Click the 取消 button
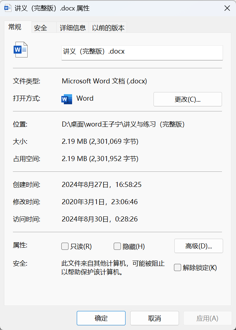Screen dimensions: 236x330 (155, 318)
